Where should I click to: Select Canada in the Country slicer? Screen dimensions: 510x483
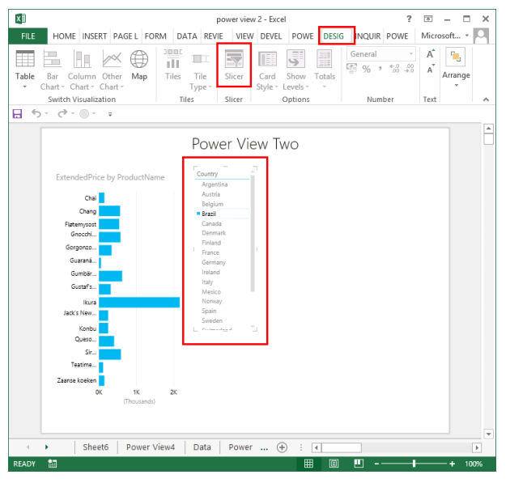(x=211, y=223)
